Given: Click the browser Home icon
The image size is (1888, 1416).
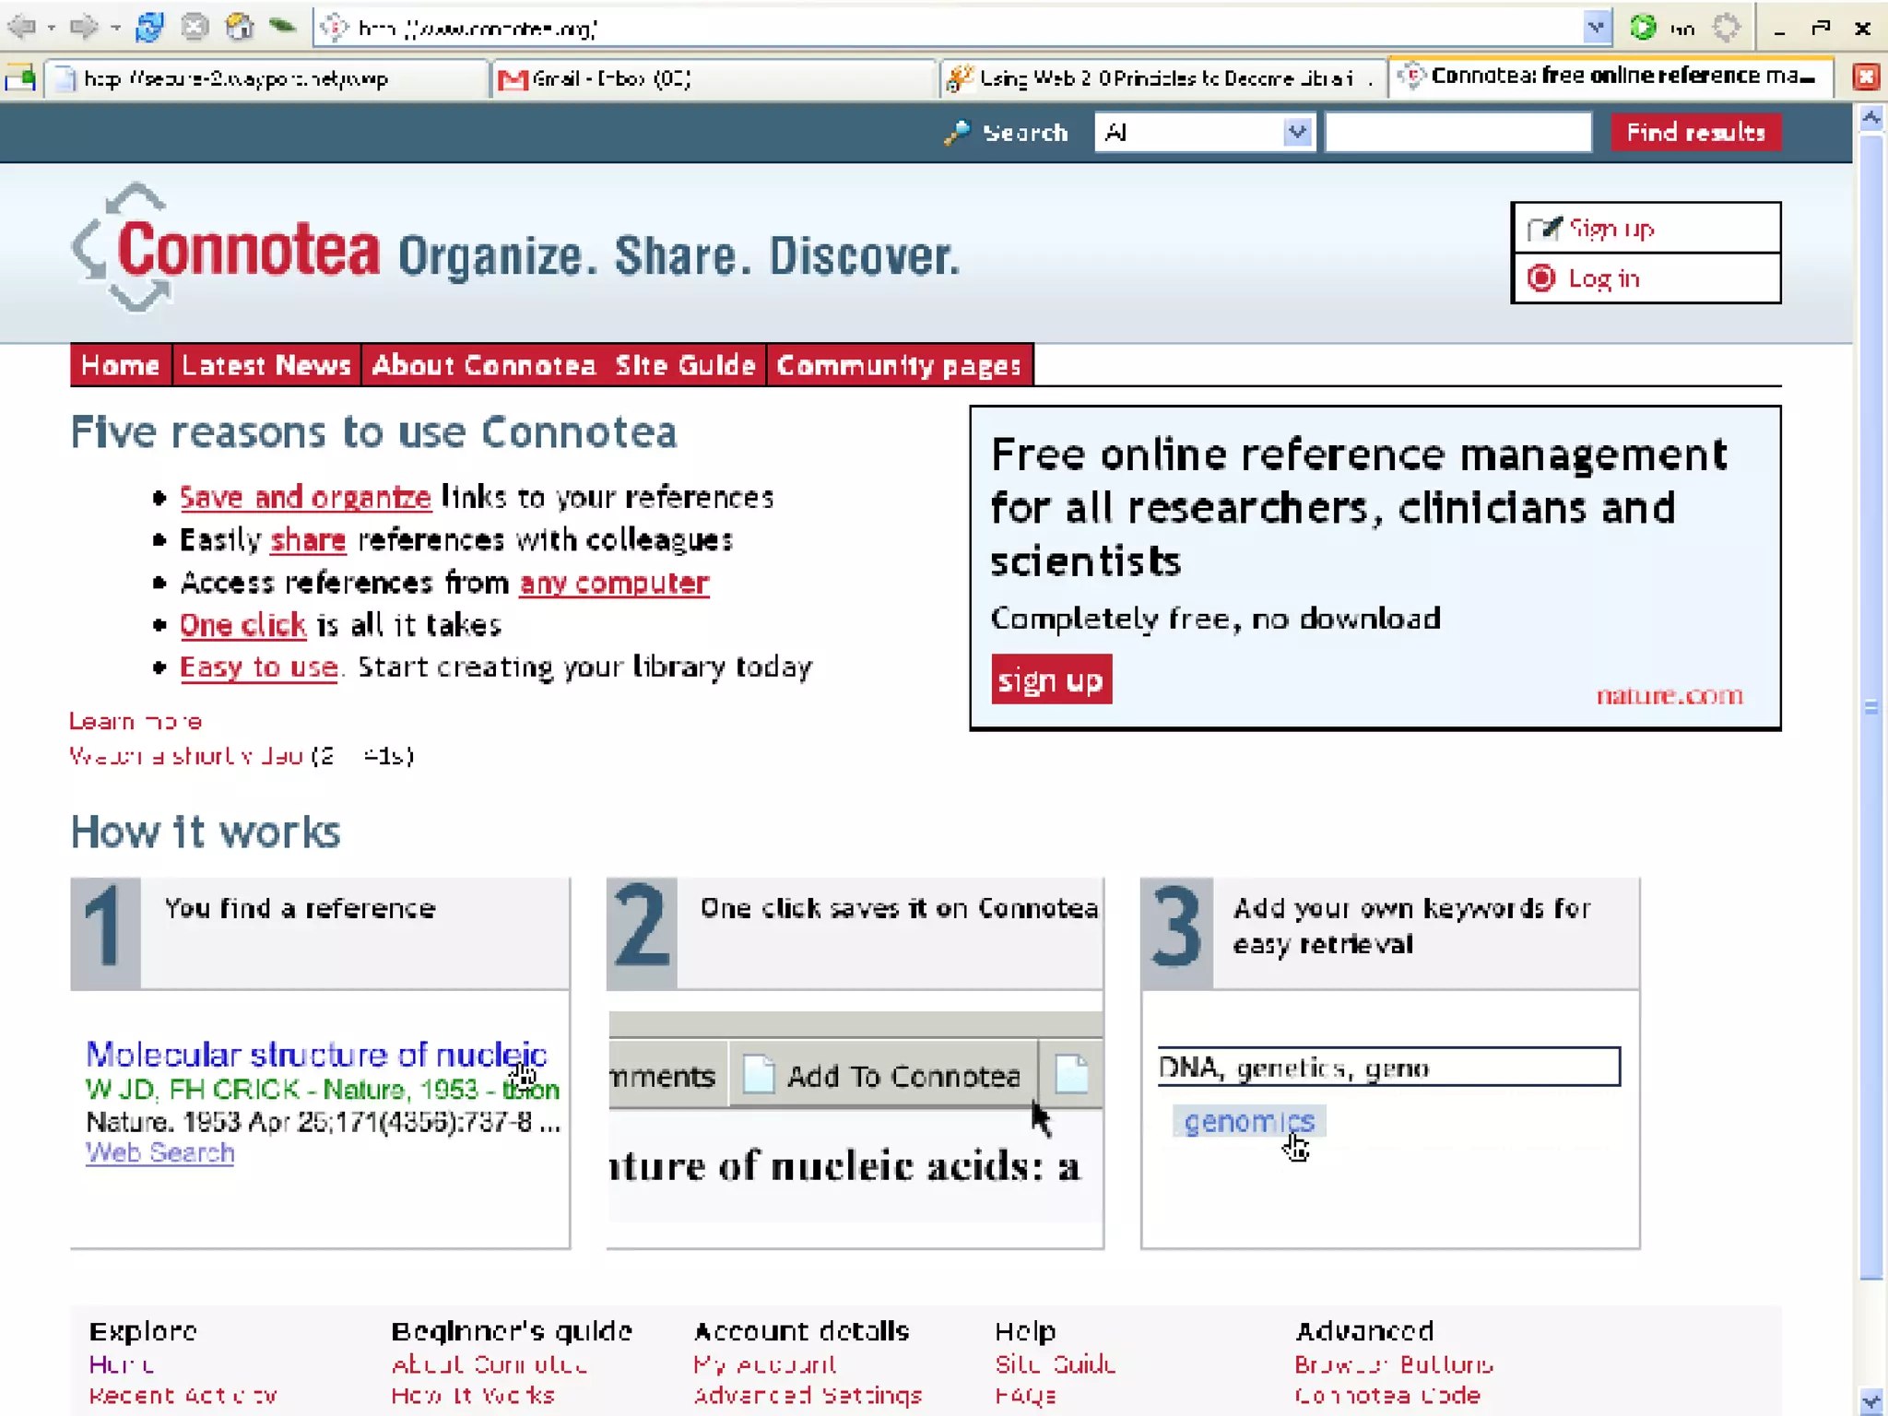Looking at the screenshot, I should pos(240,28).
